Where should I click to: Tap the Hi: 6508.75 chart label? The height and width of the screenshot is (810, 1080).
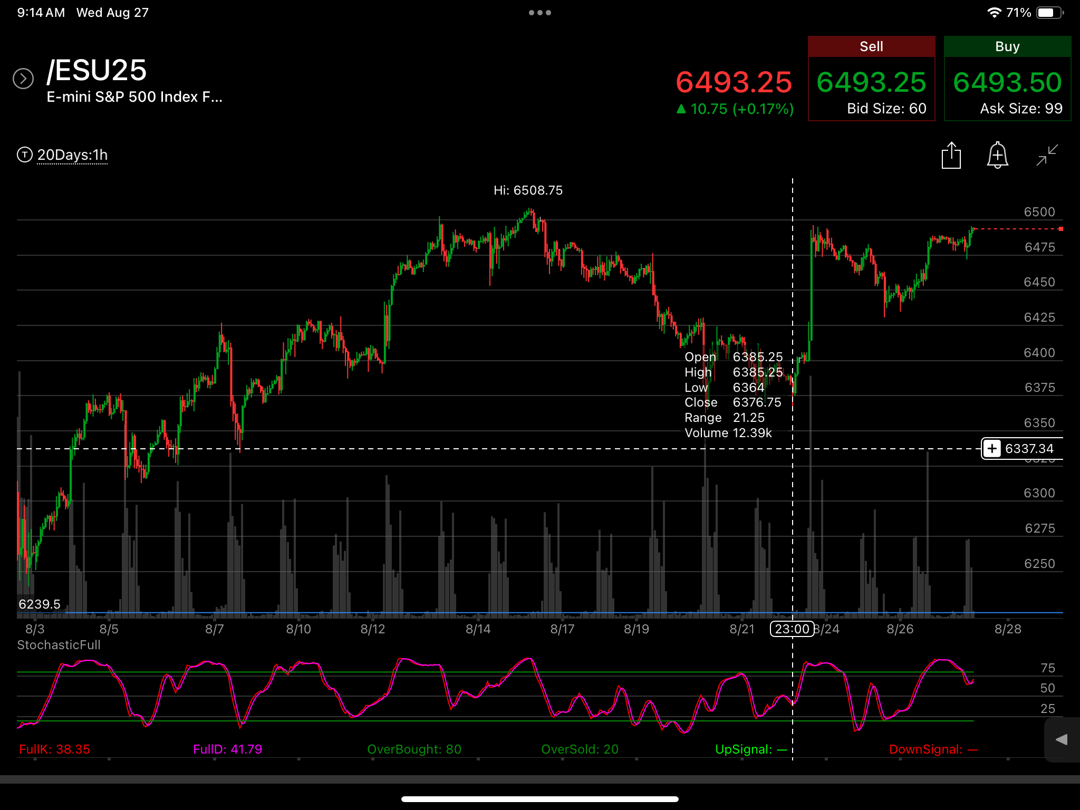(x=528, y=190)
